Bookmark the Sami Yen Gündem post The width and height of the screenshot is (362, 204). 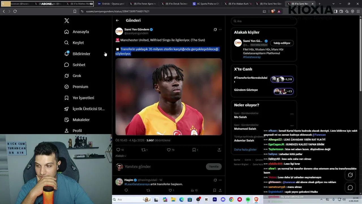194,150
